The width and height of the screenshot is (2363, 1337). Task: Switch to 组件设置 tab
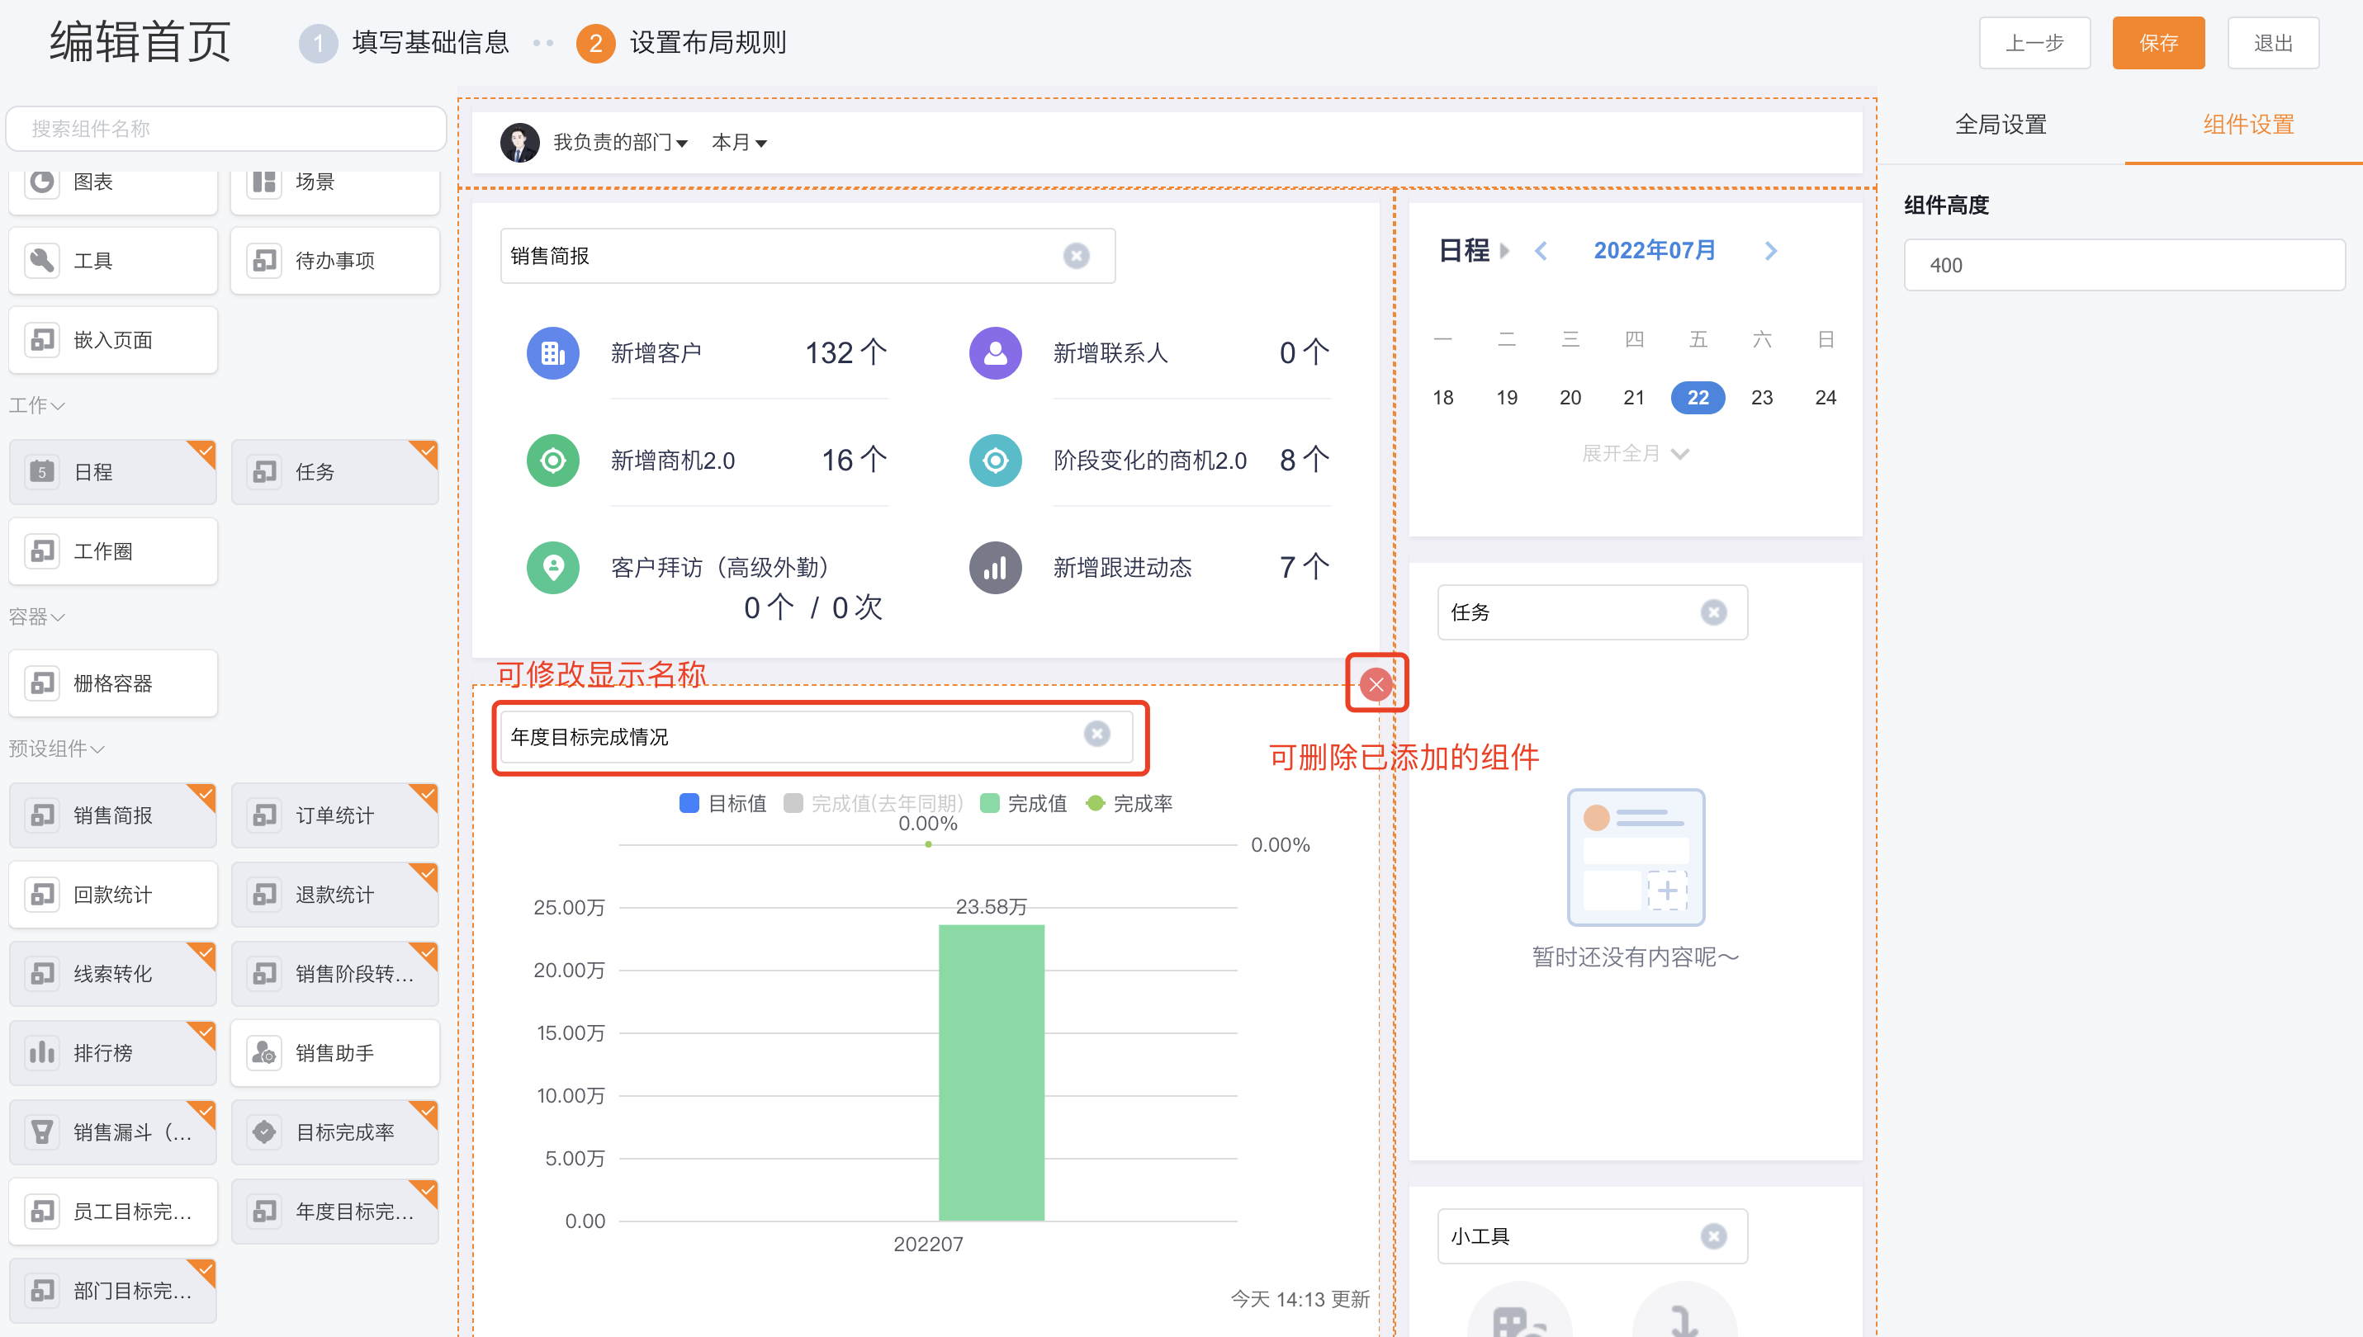coord(2248,125)
